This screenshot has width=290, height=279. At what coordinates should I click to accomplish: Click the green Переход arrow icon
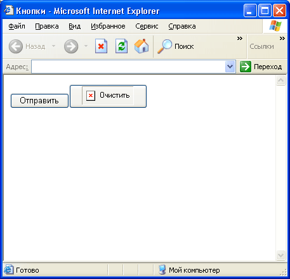[246, 67]
